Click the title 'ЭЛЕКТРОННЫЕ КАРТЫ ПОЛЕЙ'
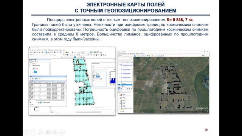This screenshot has height=136, width=242. tap(126, 5)
